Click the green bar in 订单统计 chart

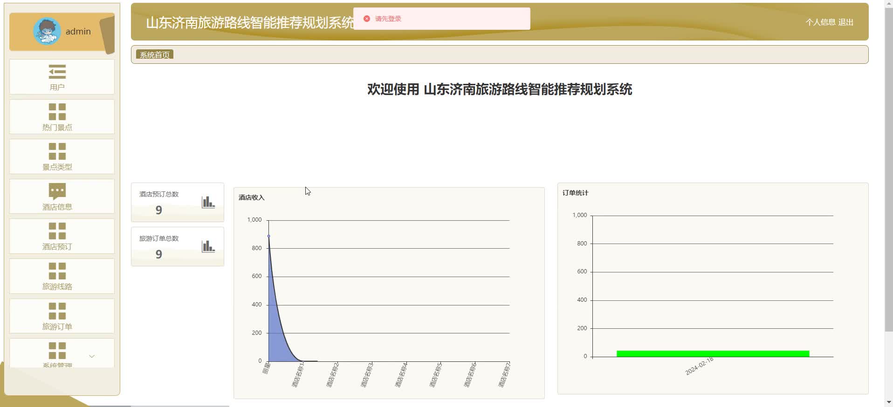pos(713,354)
